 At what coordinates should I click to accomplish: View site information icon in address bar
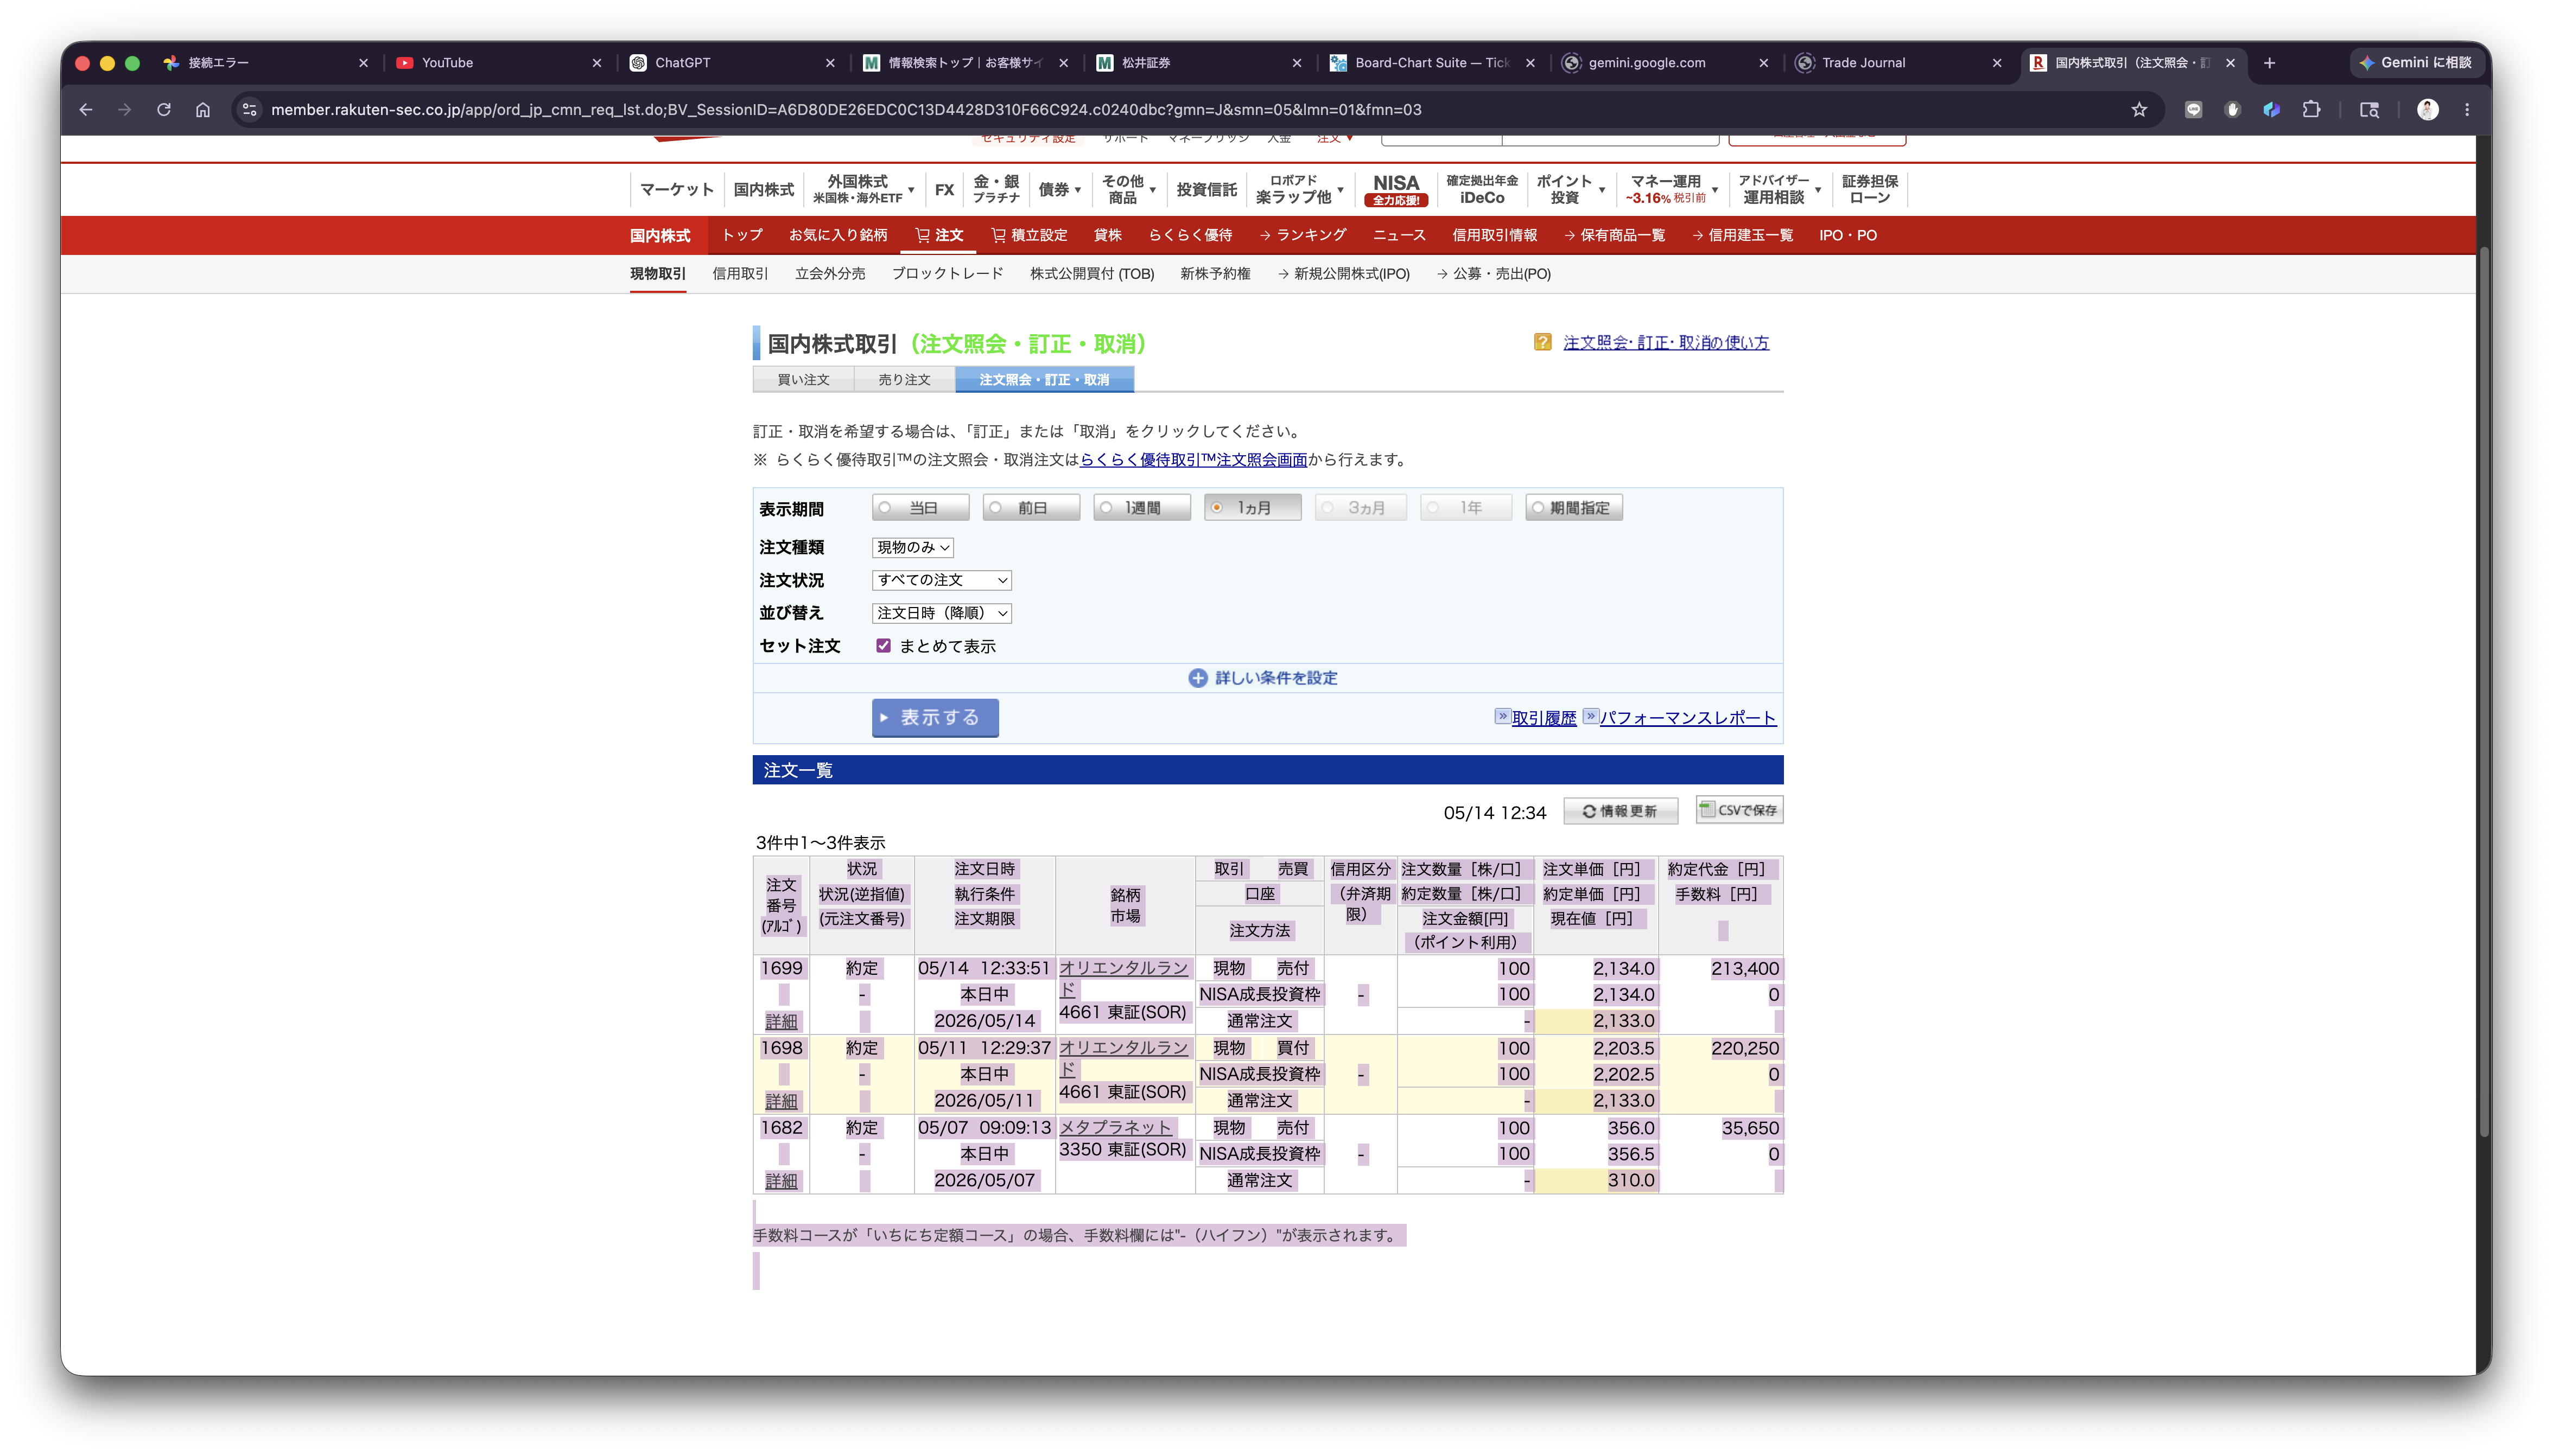[250, 110]
